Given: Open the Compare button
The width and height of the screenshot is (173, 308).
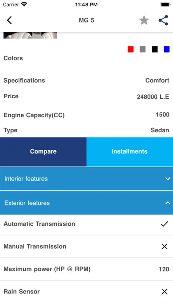Looking at the screenshot, I should pyautogui.click(x=43, y=152).
